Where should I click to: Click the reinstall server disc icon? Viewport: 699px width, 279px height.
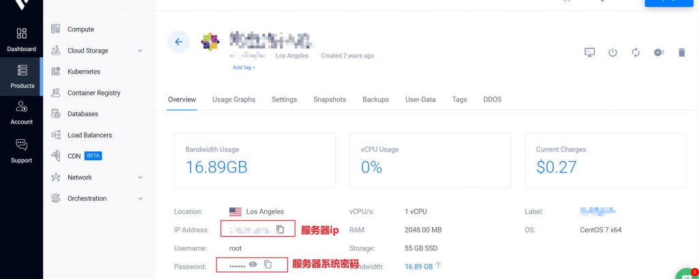658,53
